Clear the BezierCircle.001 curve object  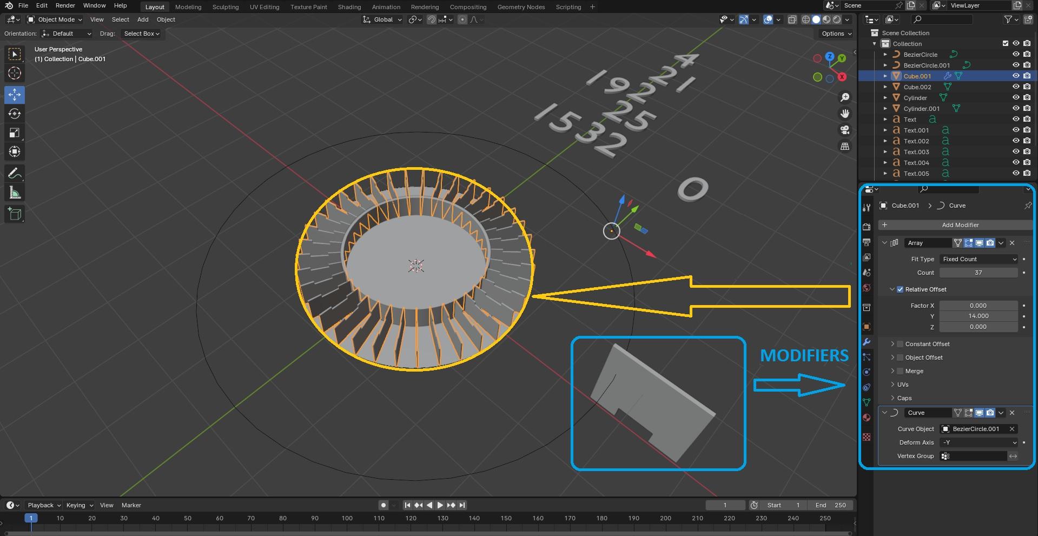pos(1012,429)
